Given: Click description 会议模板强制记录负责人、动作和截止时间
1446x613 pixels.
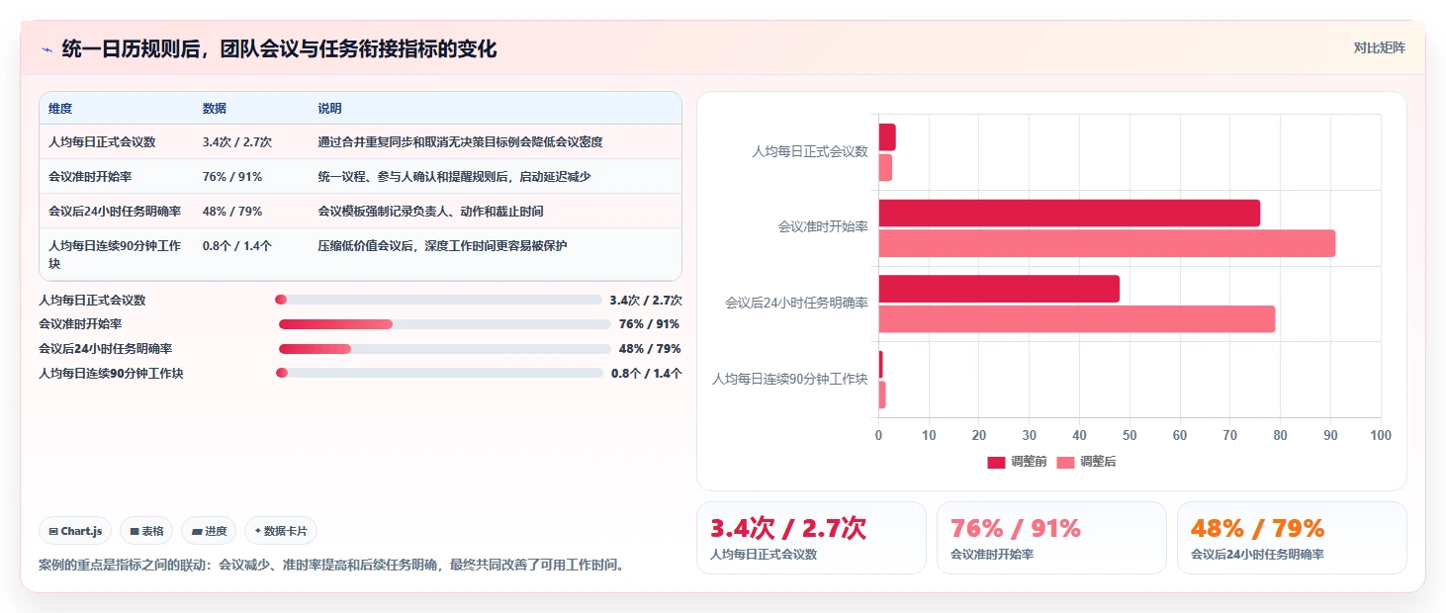Looking at the screenshot, I should click(x=430, y=211).
